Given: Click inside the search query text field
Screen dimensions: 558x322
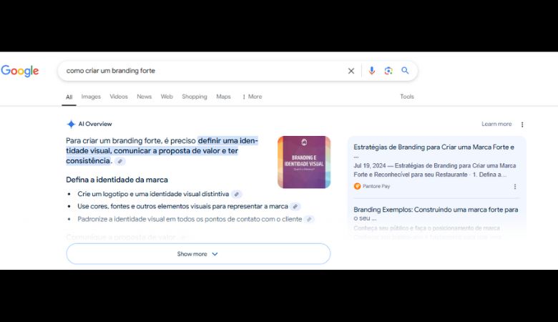Looking at the screenshot, I should click(200, 71).
